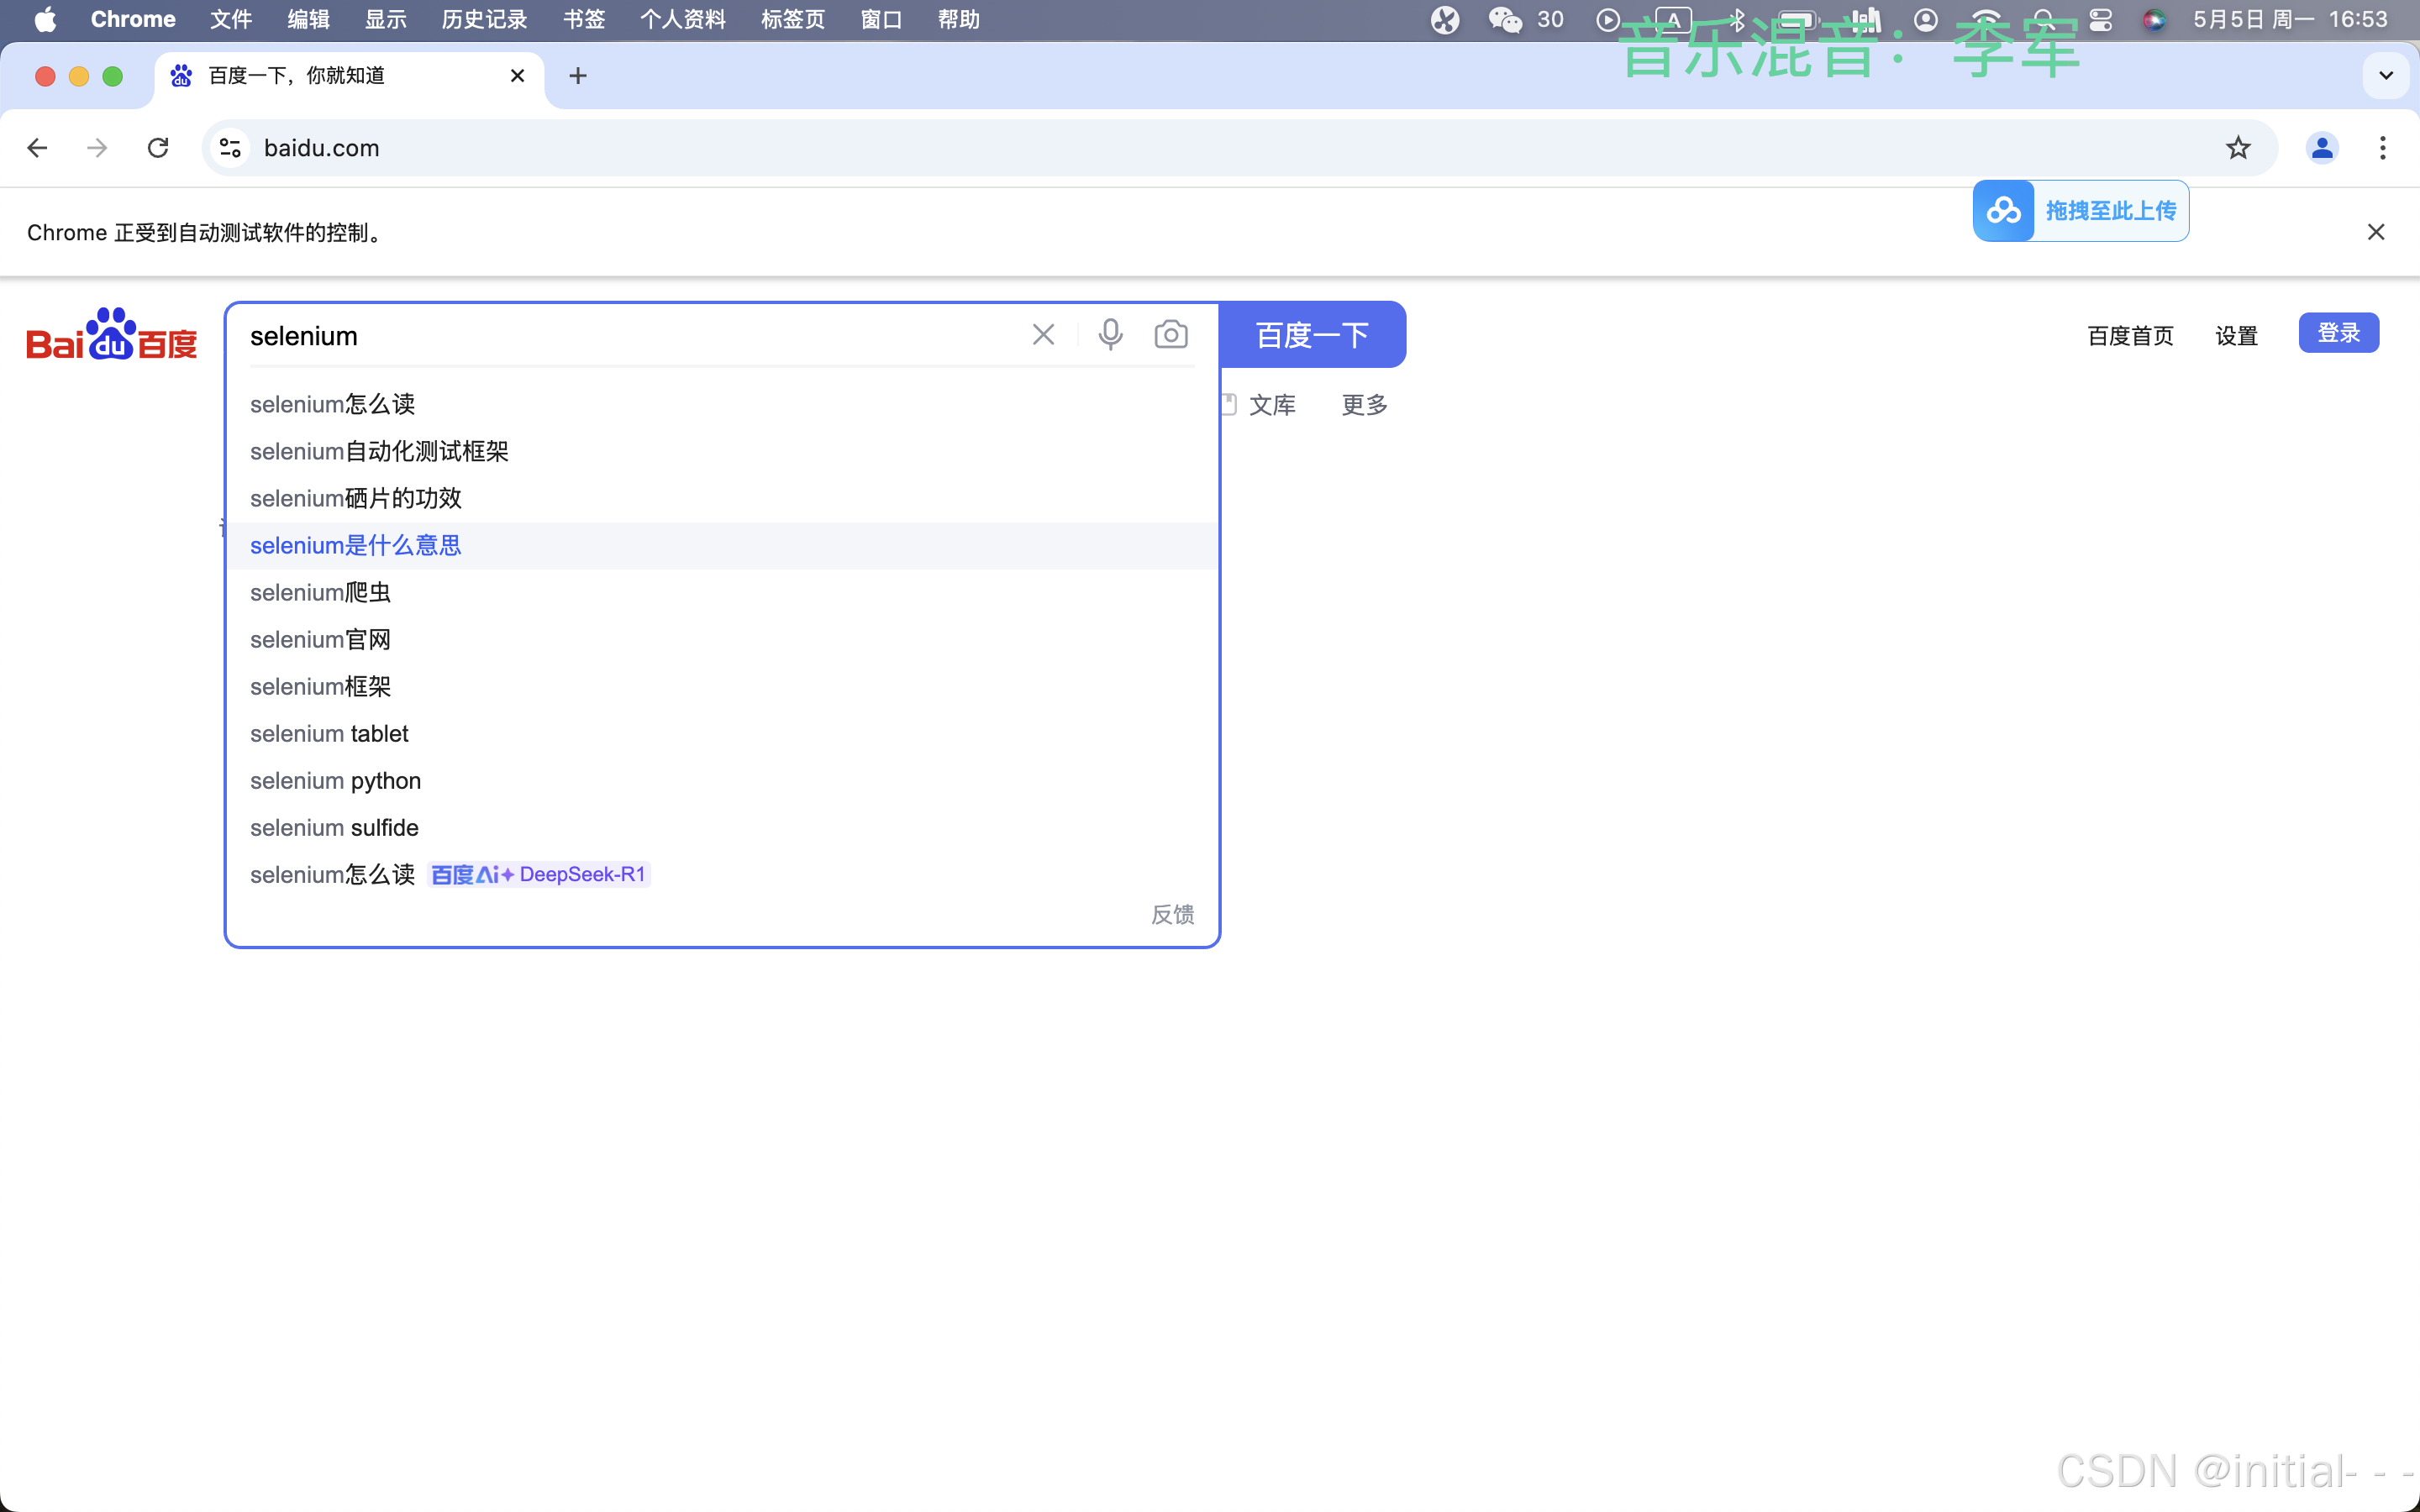Clear the search box with the X icon
Viewport: 2420px width, 1512px height.
click(1043, 334)
